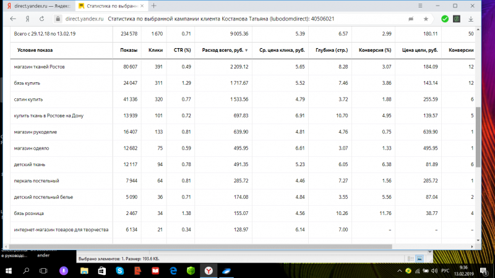Screen dimensions: 495x278
Task: Select row купить ткань в Ростове на Дону
Action: click(243, 116)
